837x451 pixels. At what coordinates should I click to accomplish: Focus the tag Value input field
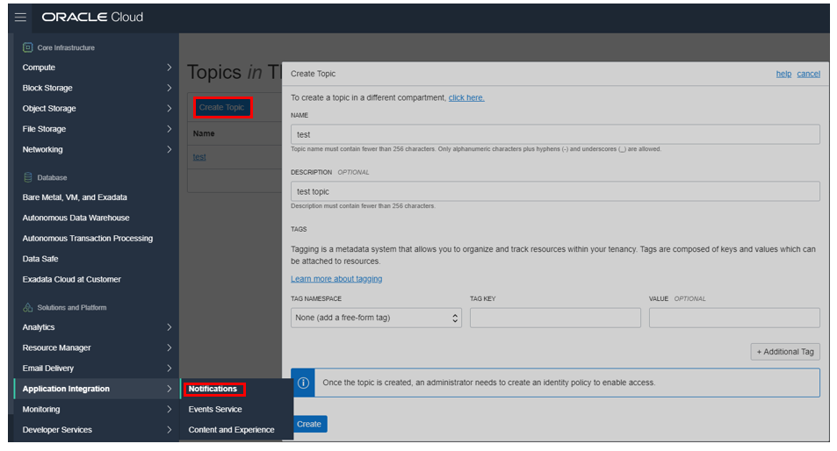tap(734, 318)
